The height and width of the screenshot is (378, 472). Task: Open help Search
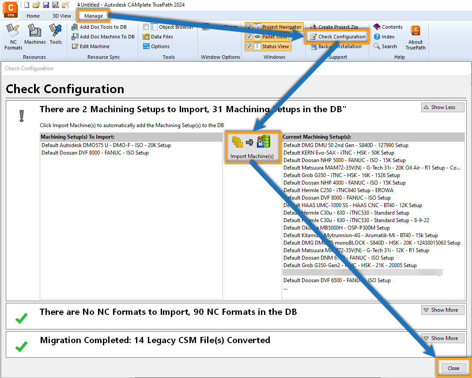tap(385, 46)
